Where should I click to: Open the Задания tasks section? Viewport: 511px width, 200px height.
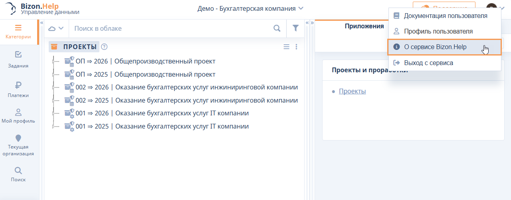18,59
